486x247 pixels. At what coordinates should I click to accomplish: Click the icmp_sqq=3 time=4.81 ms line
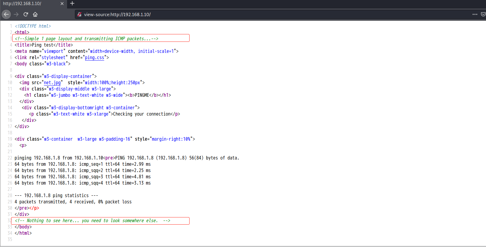pos(83,177)
